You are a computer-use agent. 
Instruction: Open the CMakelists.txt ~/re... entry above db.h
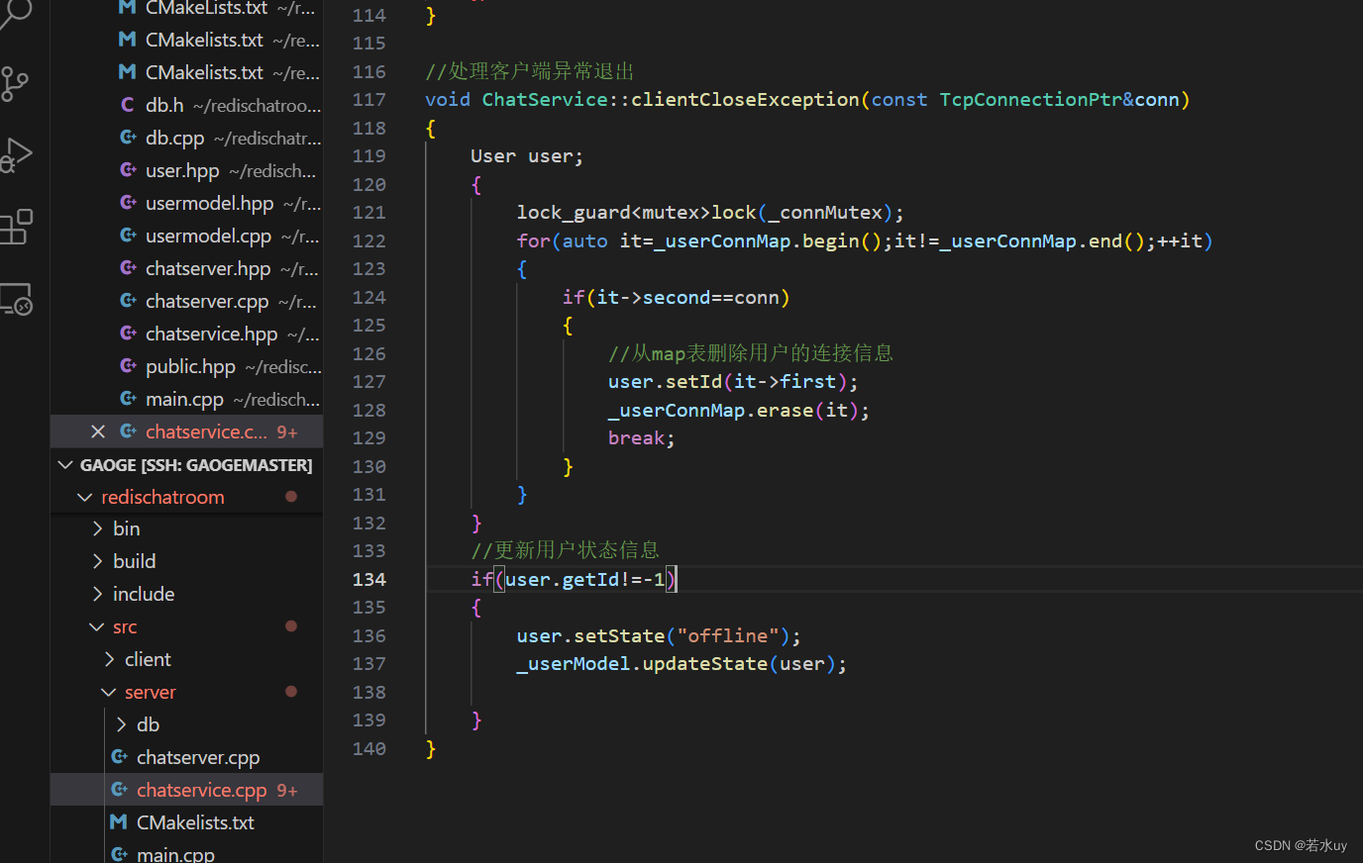(186, 72)
